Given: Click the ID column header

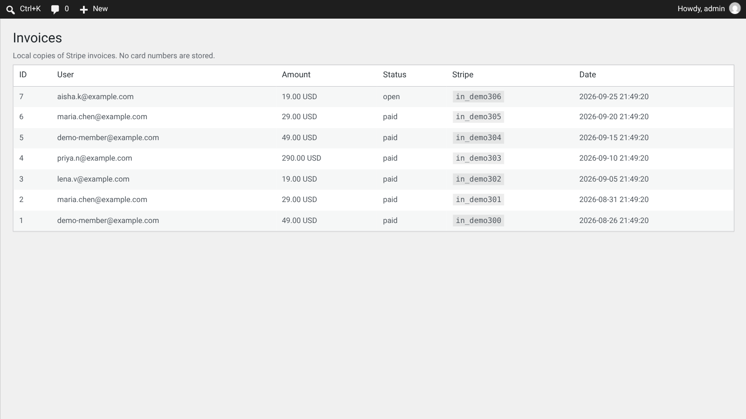Looking at the screenshot, I should point(23,74).
